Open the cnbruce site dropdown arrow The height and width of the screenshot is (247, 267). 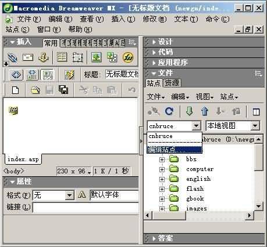[196, 126]
